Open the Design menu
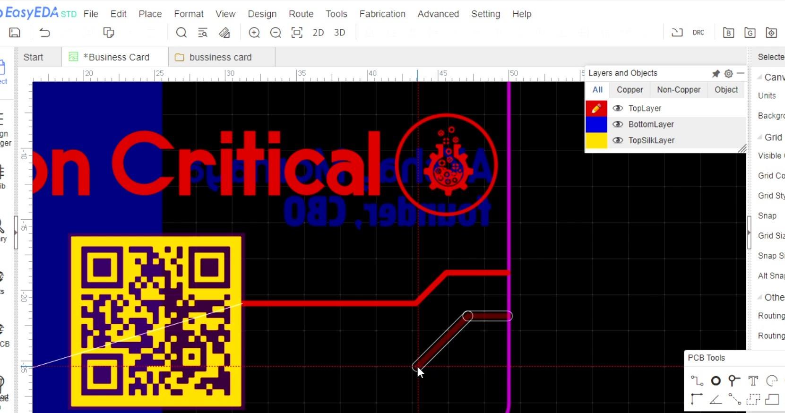This screenshot has height=413, width=785. click(262, 14)
